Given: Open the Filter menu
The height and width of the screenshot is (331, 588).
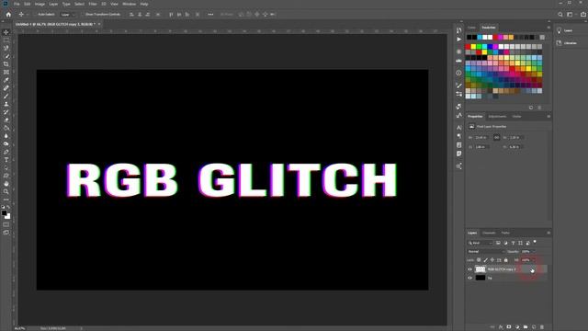Looking at the screenshot, I should [x=93, y=4].
